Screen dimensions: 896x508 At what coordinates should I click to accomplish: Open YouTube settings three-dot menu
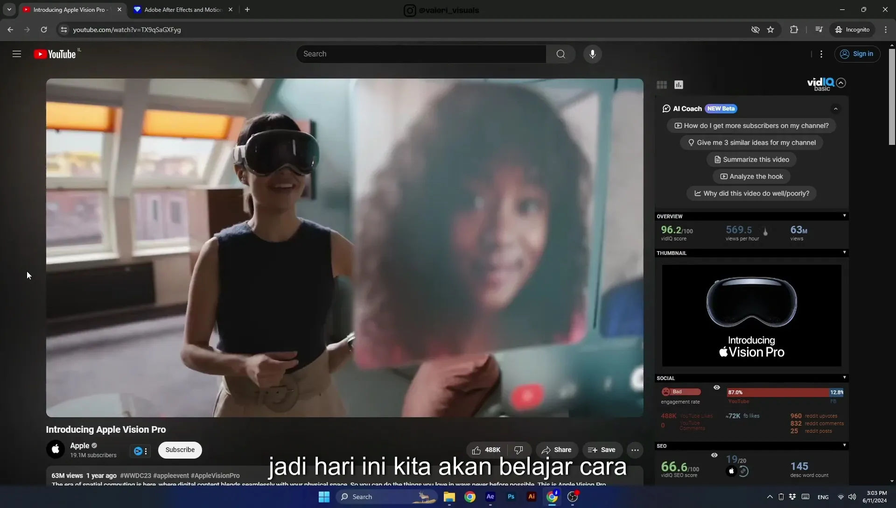click(821, 54)
